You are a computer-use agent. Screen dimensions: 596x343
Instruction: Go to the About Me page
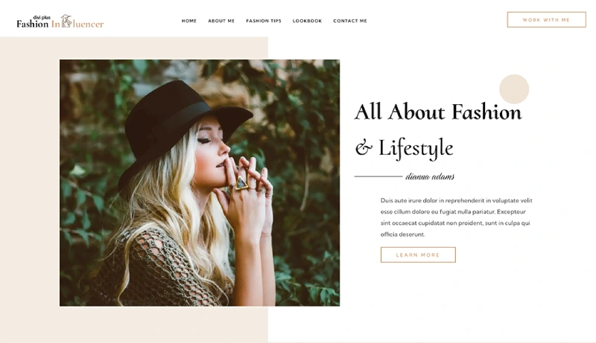coord(221,21)
